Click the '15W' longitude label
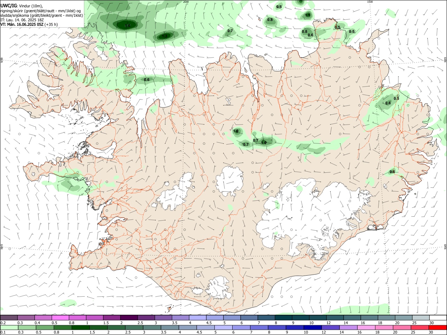This screenshot has width=447, height=335. 370,2
